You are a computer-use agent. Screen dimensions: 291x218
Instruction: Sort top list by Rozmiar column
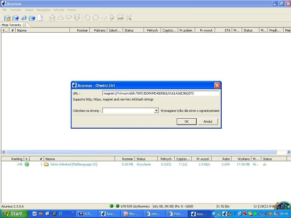click(80, 30)
